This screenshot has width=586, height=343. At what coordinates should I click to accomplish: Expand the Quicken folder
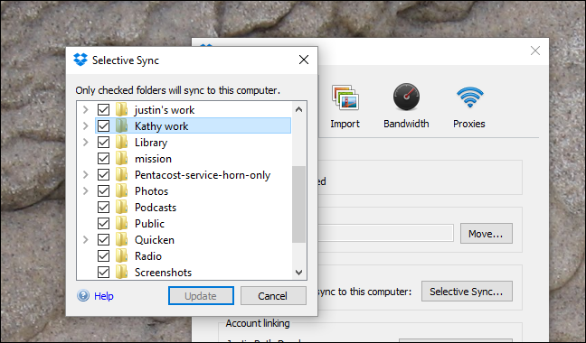(86, 239)
